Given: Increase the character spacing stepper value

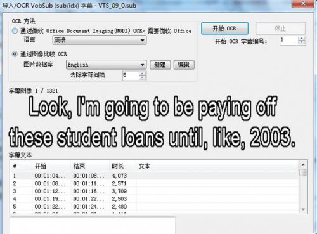Looking at the screenshot, I should [x=143, y=74].
